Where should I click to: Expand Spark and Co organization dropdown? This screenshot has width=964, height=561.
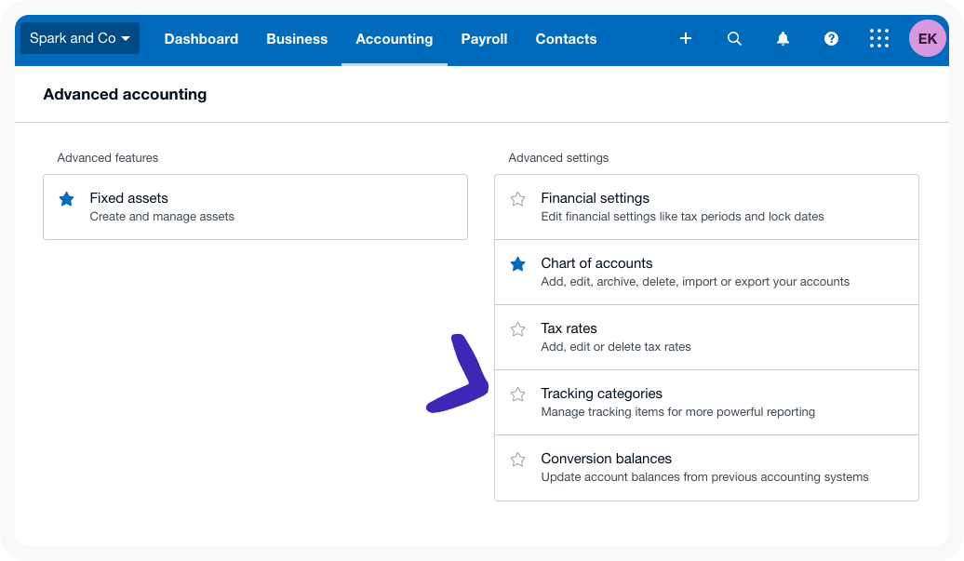[x=80, y=39]
